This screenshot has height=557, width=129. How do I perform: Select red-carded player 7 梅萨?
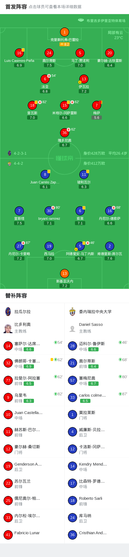pyautogui.click(x=97, y=105)
